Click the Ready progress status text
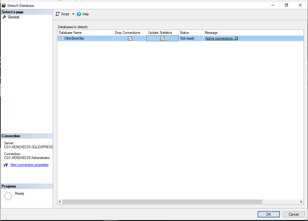Screen dimensions: 308x221 [19, 193]
